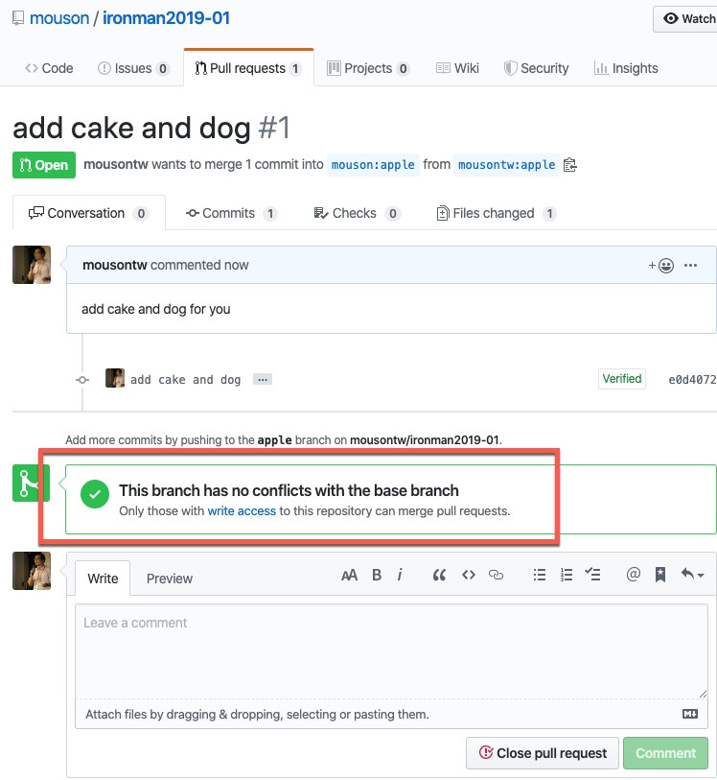Image resolution: width=717 pixels, height=780 pixels.
Task: Add a bulleted list
Action: tap(540, 575)
